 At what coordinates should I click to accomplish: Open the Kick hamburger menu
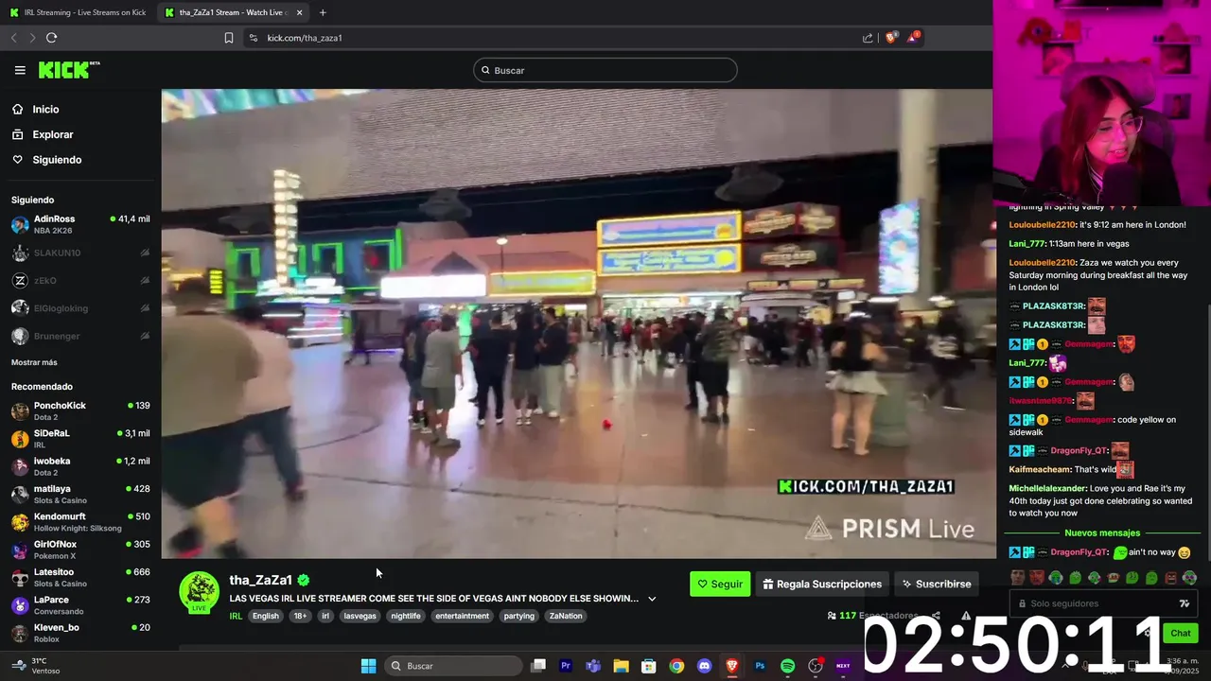coord(20,70)
